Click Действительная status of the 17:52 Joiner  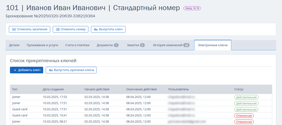coord(246,97)
